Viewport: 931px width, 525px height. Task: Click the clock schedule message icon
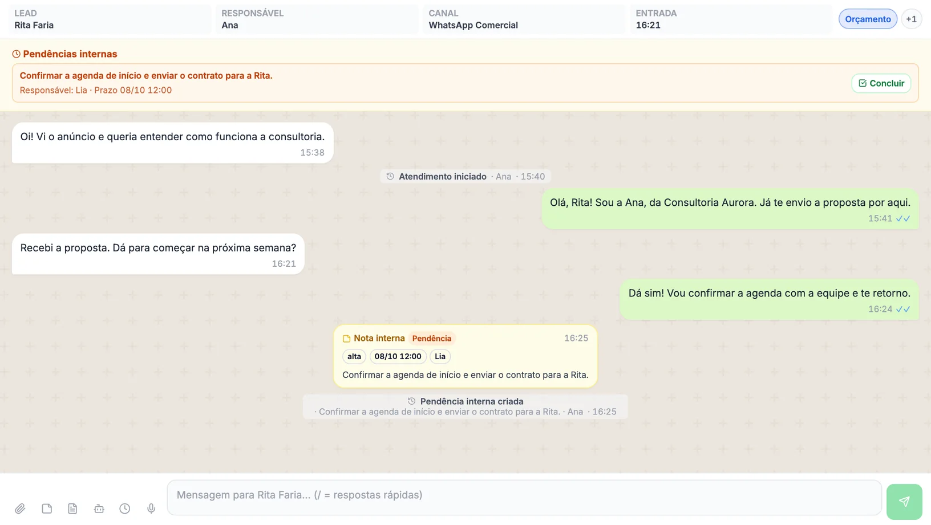coord(125,508)
